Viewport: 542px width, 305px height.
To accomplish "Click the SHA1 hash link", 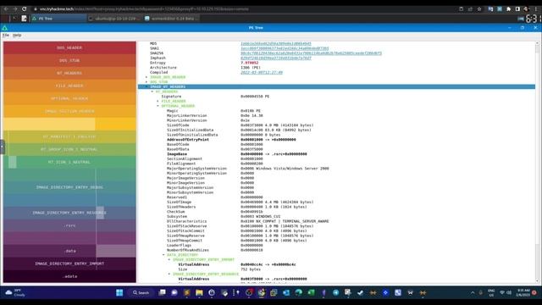I will [x=285, y=48].
